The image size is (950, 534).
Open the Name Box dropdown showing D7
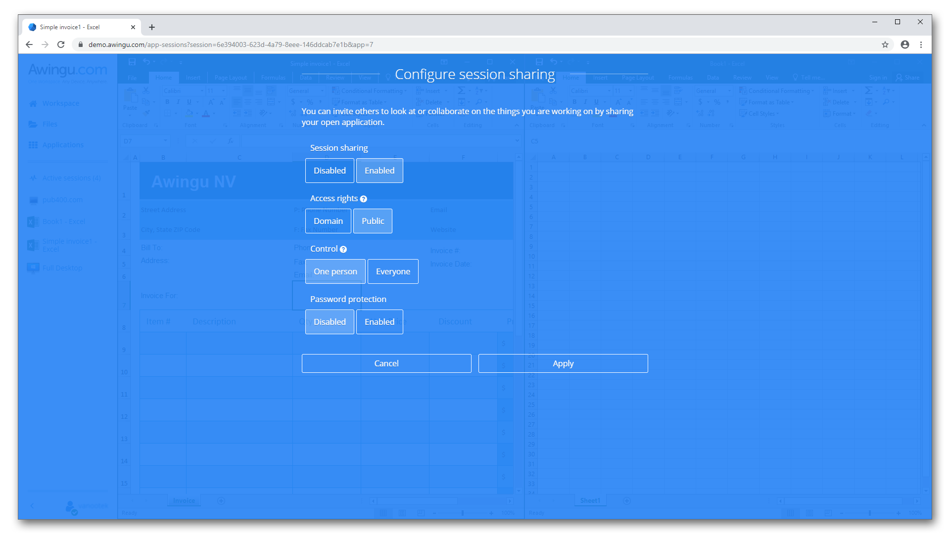tap(165, 141)
